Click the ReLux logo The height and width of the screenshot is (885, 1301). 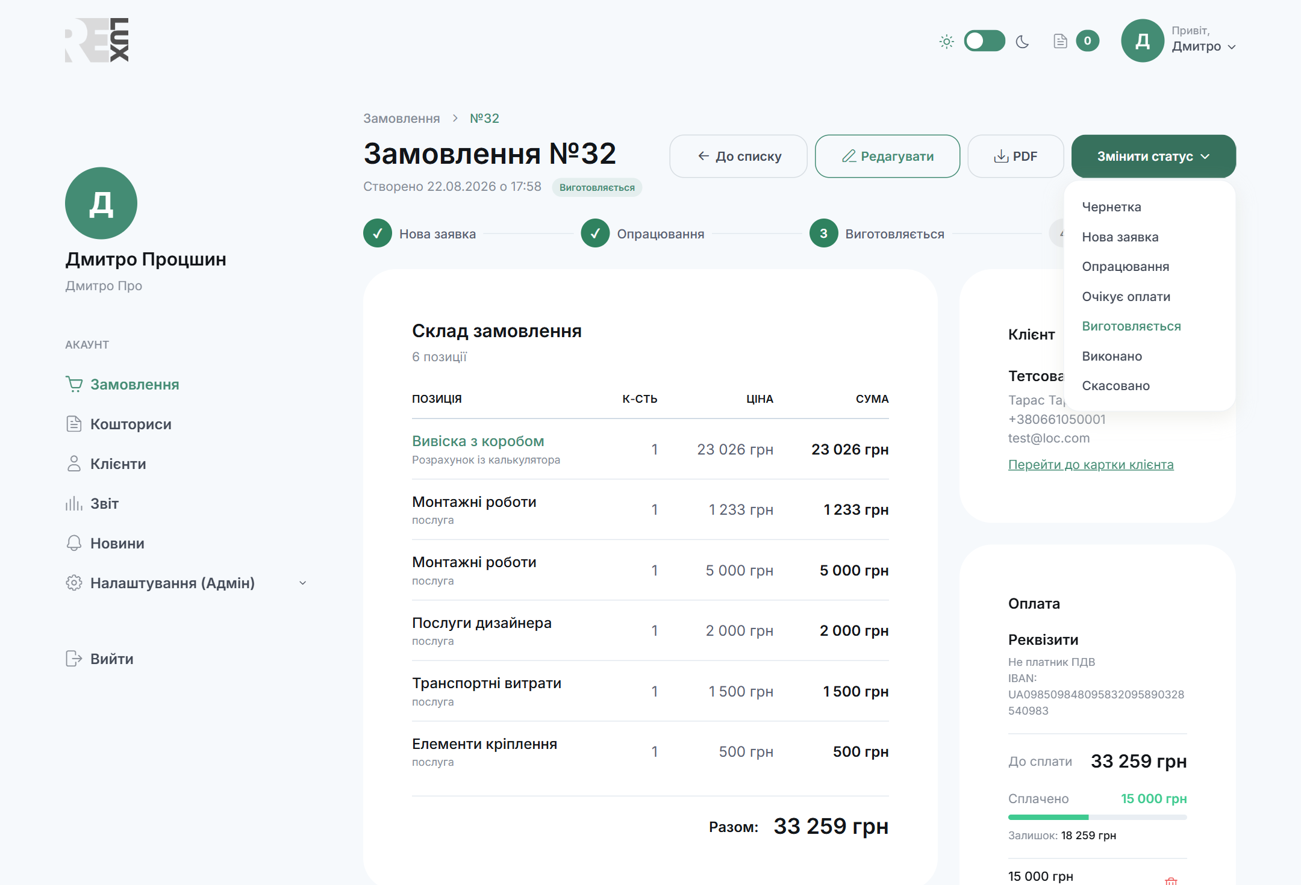[x=97, y=40]
